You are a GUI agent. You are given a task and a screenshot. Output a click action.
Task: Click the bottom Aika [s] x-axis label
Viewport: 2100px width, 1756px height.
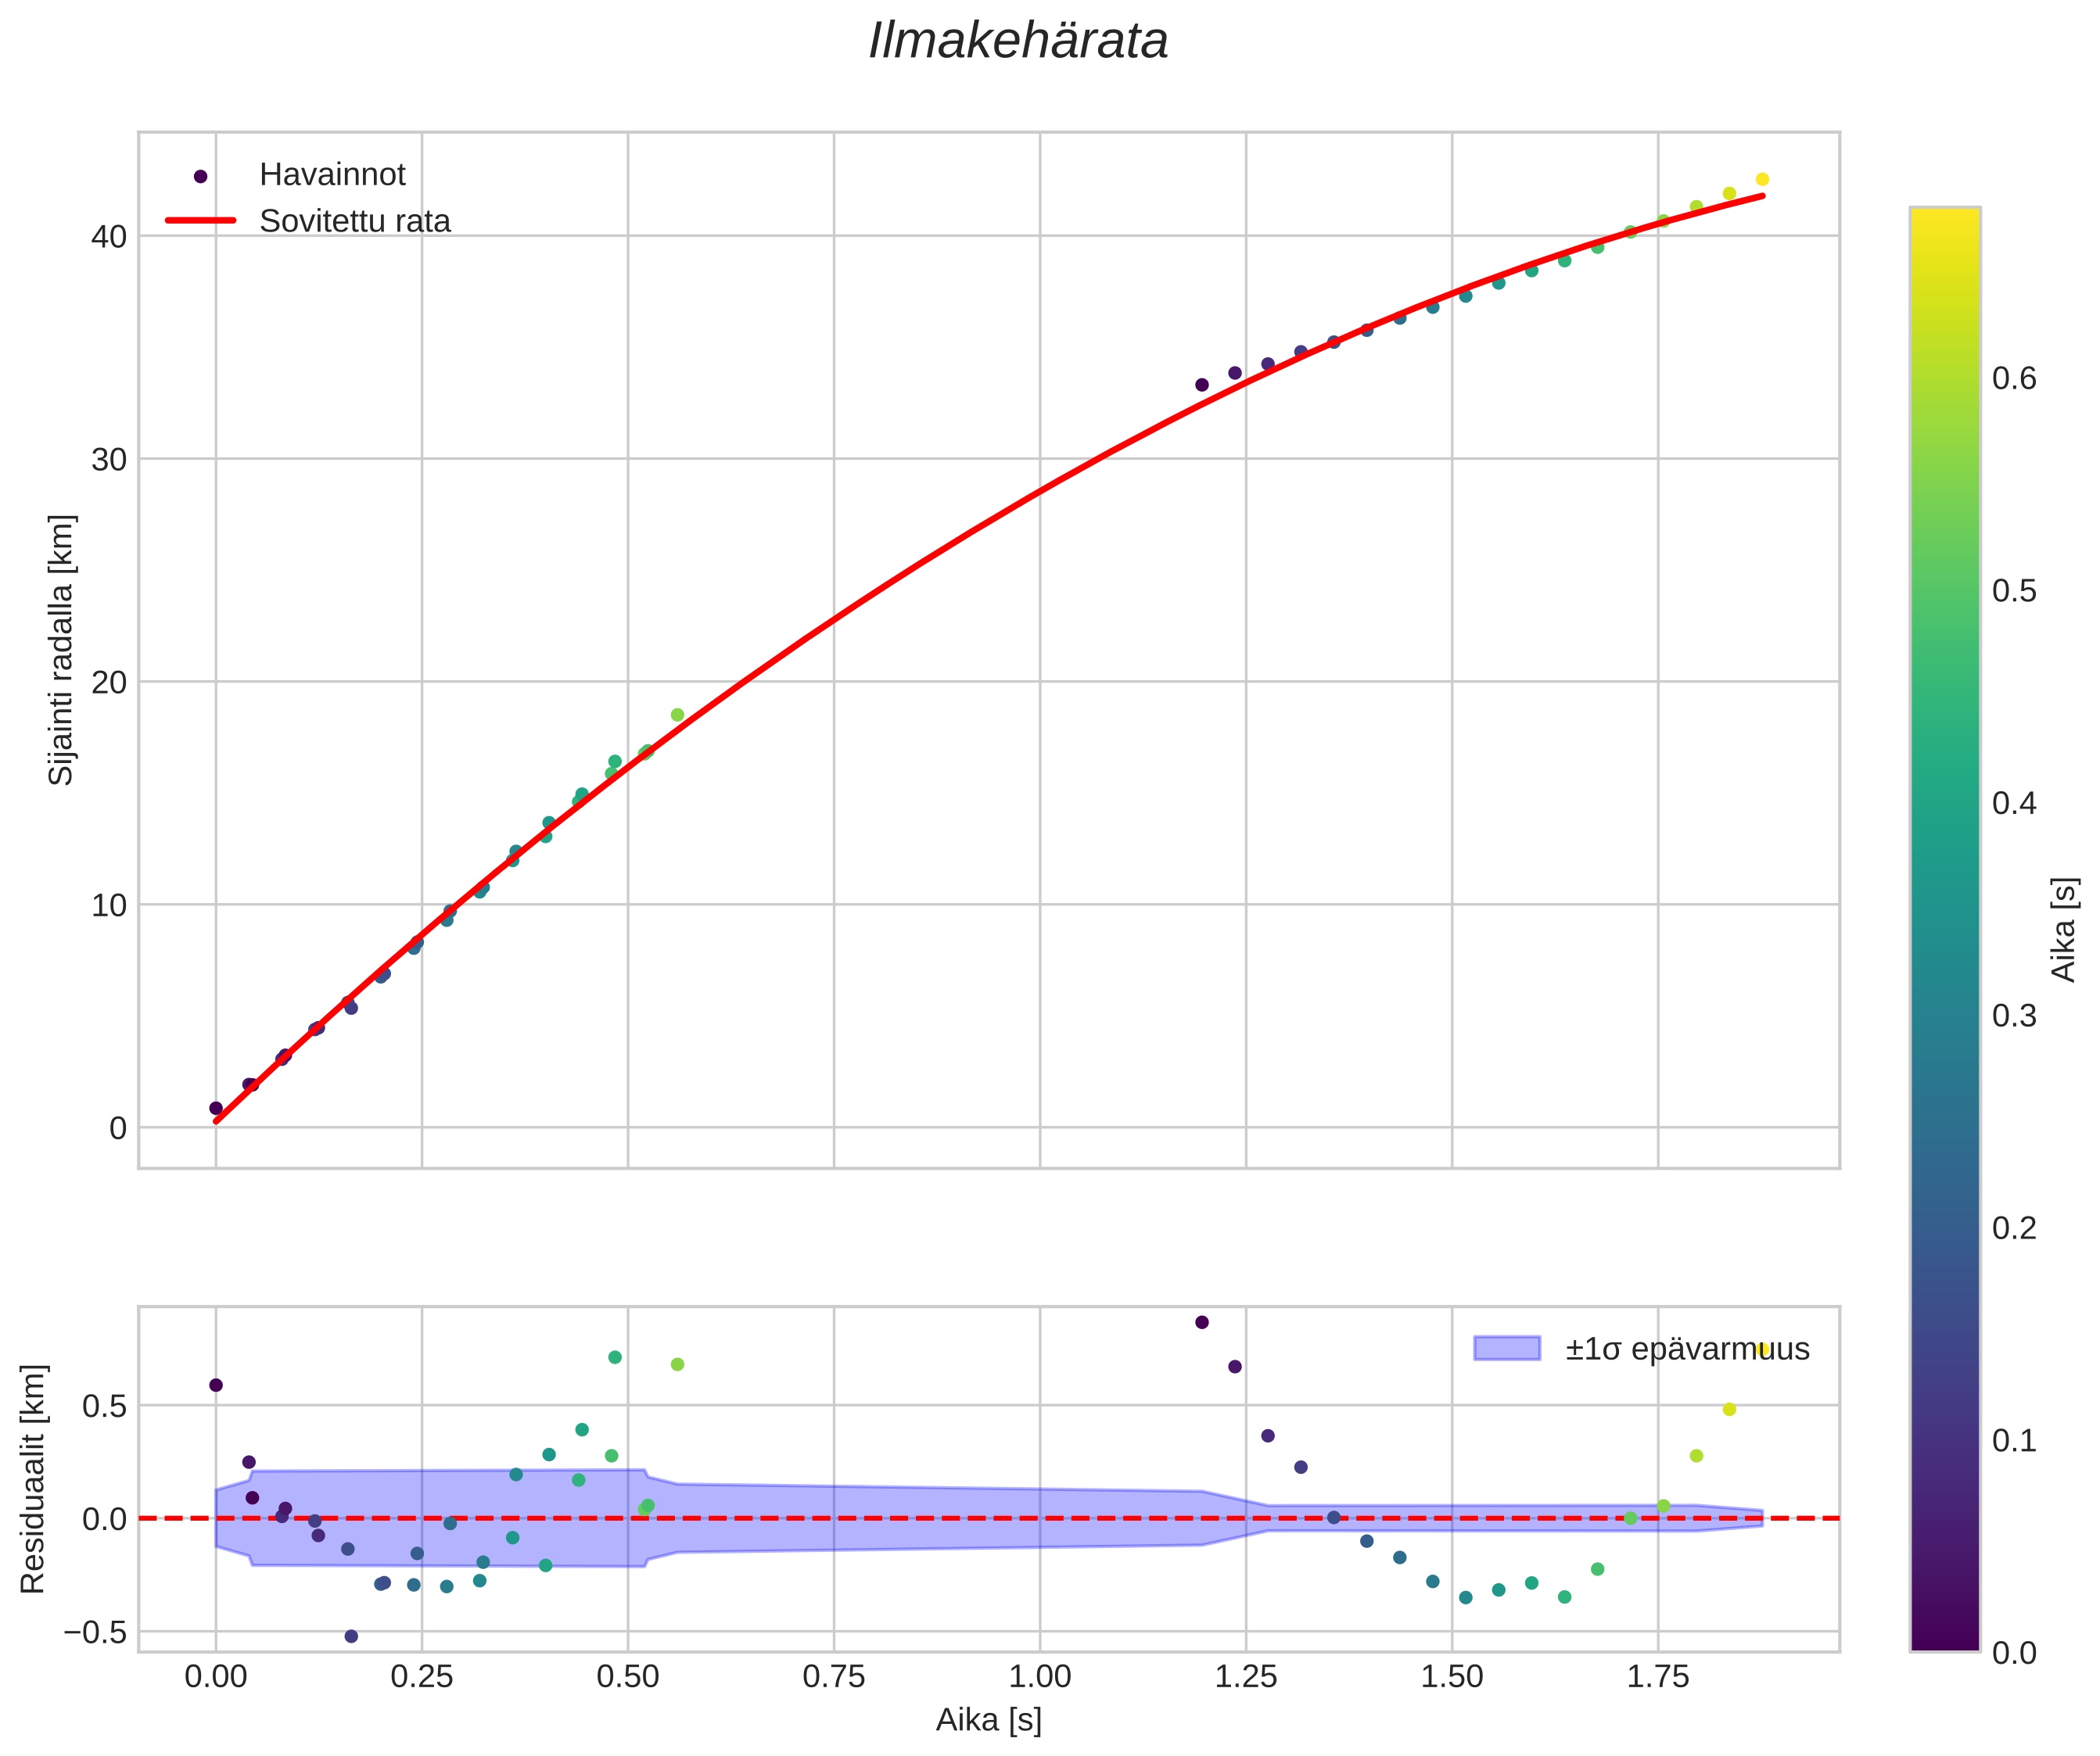coord(988,1720)
